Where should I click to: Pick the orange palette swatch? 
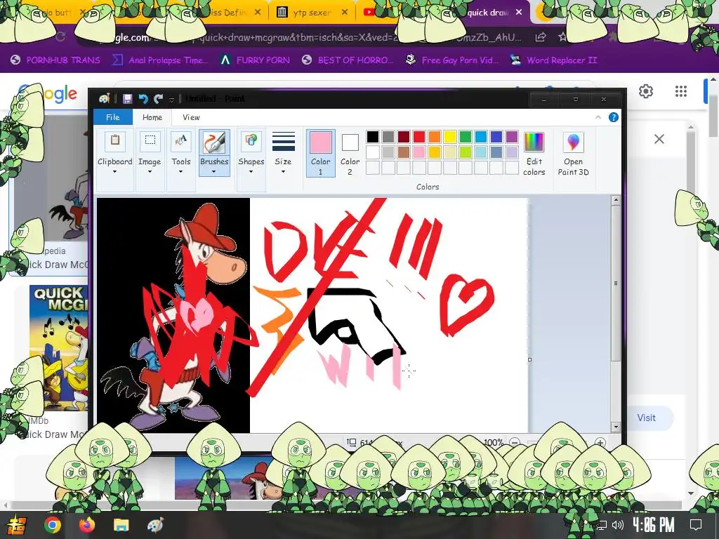[x=434, y=137]
